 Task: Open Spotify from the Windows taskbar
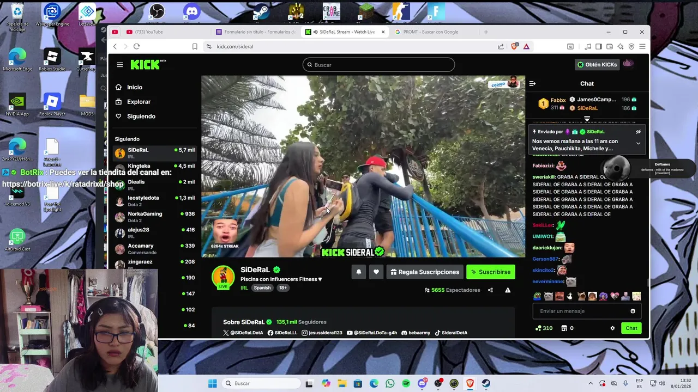(406, 383)
